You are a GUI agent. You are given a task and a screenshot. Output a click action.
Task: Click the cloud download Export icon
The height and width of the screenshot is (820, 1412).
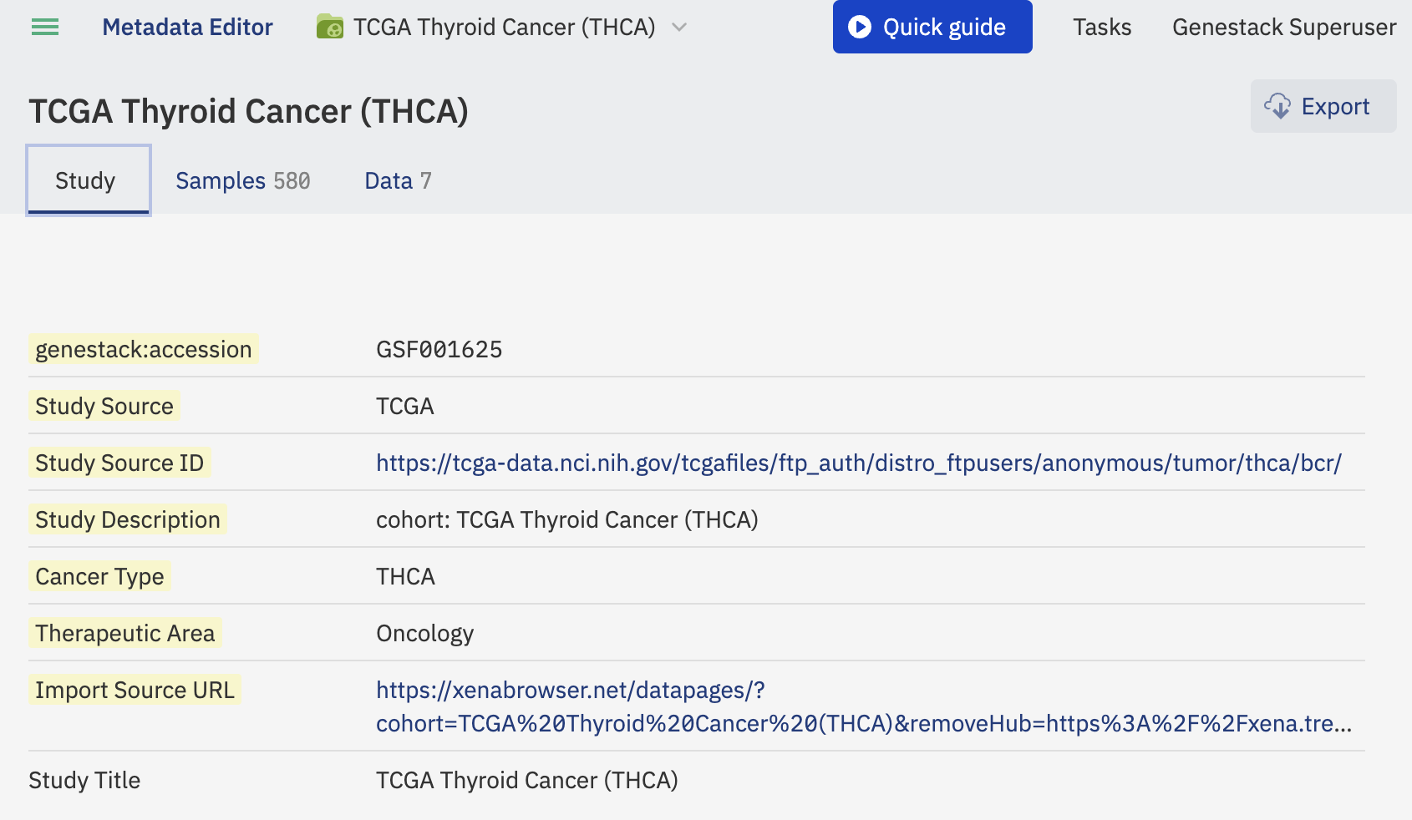1277,106
